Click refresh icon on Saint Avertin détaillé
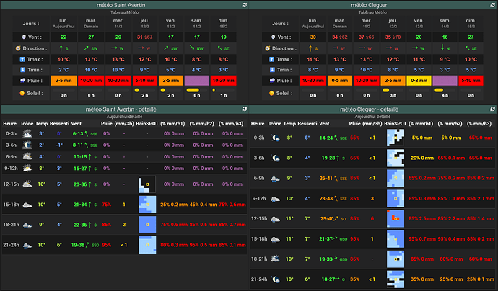Image resolution: width=498 pixels, height=291 pixels. click(244, 109)
